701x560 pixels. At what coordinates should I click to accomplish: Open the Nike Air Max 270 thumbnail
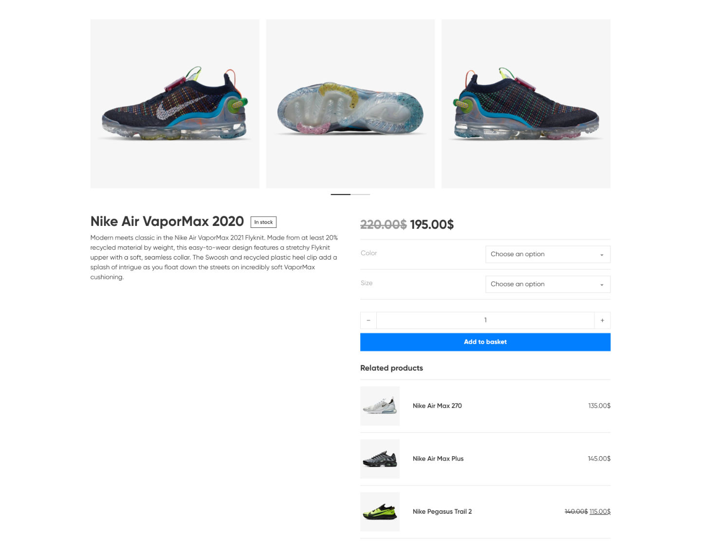click(x=380, y=406)
